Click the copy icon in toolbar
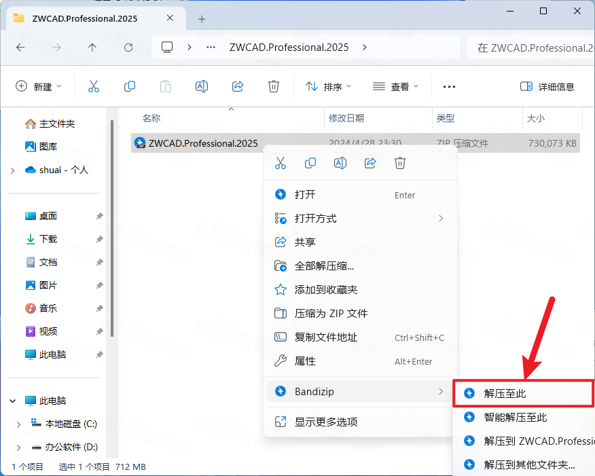 (x=130, y=86)
